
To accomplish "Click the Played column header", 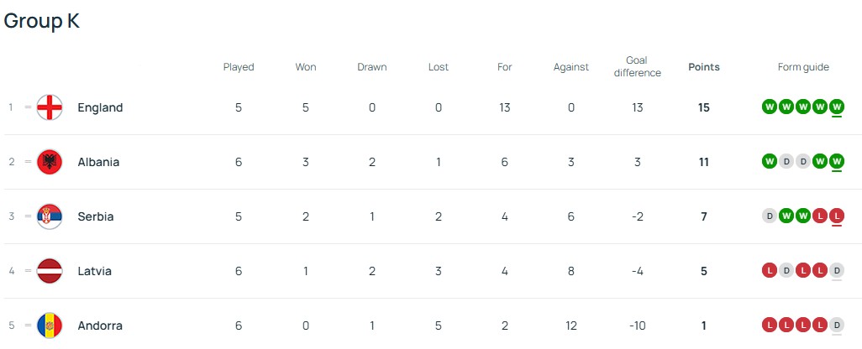I will (x=239, y=67).
